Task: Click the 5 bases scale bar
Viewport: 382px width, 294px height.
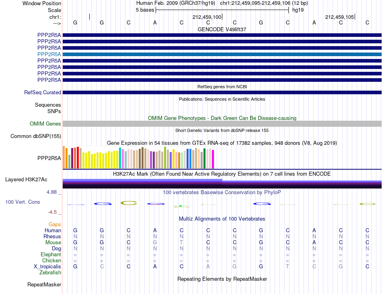Action: [x=222, y=10]
